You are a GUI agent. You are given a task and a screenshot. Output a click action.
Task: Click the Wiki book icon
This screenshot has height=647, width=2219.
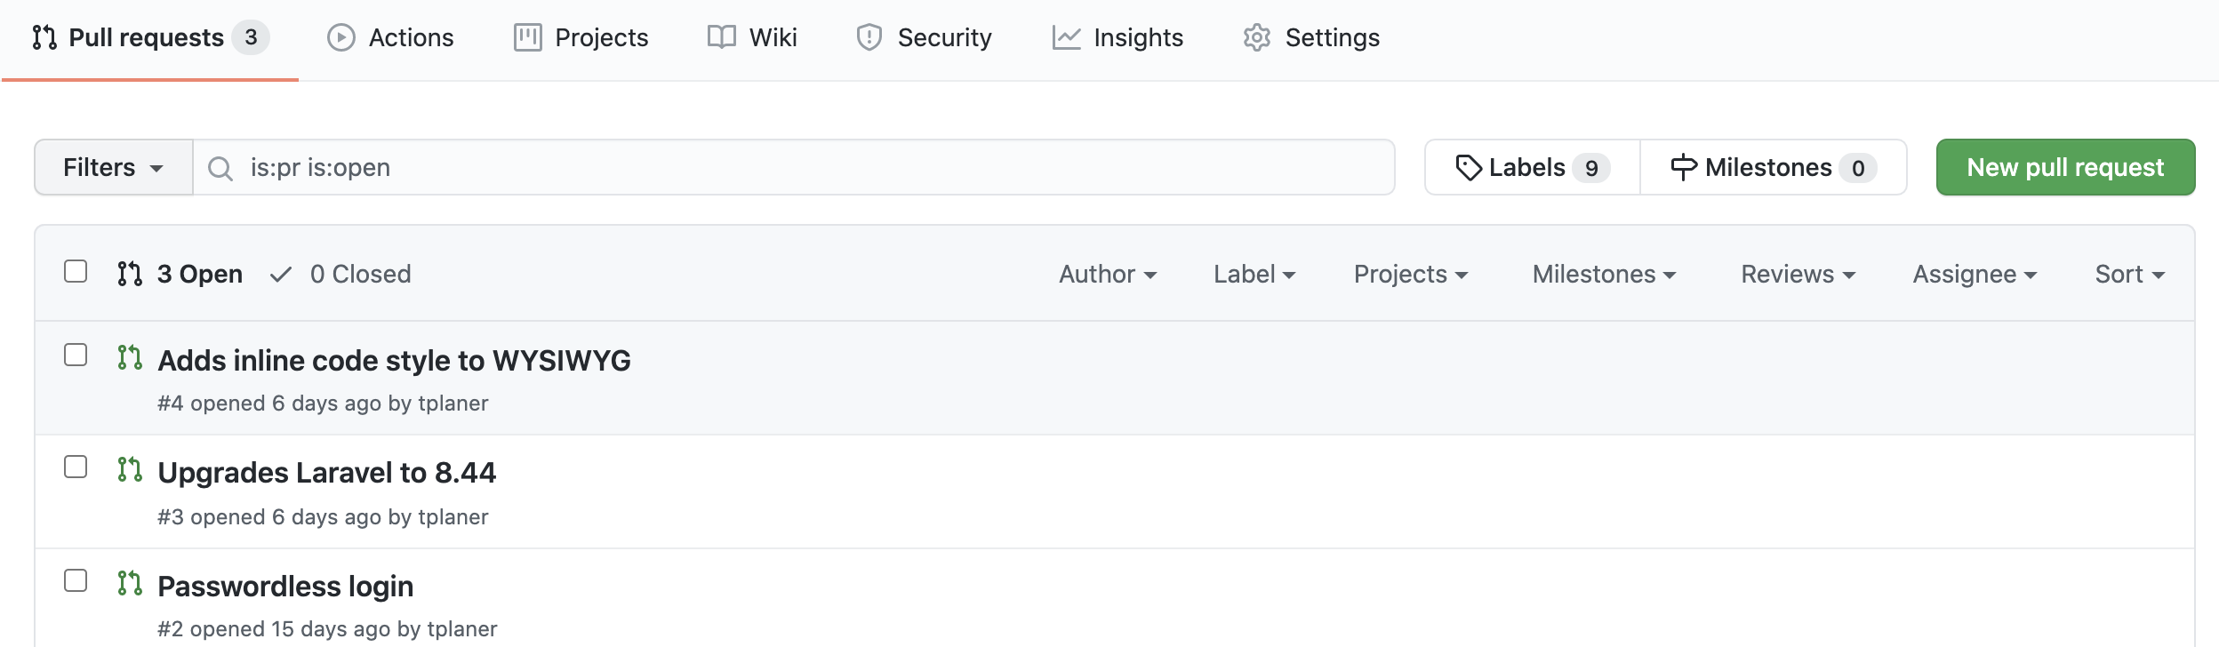coord(721,37)
